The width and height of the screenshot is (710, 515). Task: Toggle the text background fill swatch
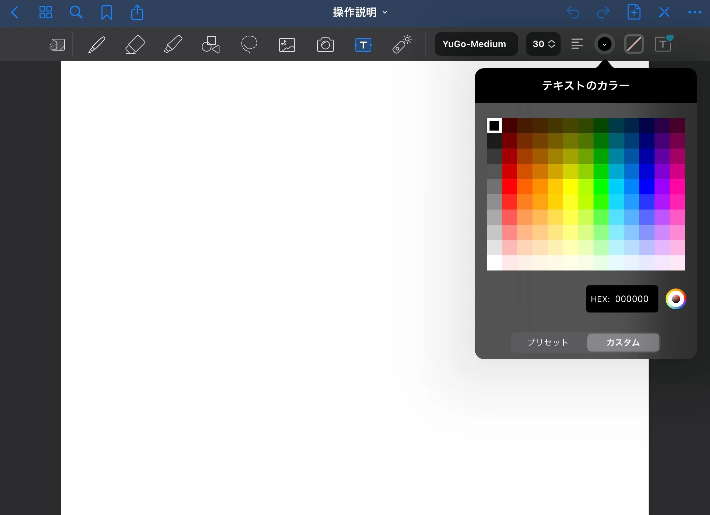point(634,44)
